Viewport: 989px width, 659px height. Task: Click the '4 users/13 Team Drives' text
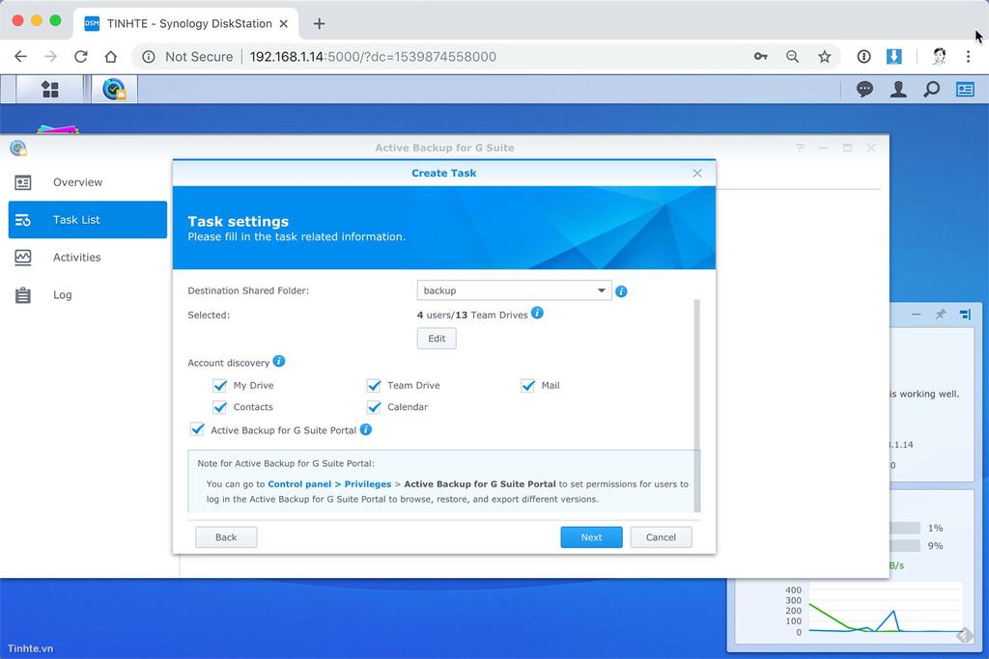pyautogui.click(x=472, y=315)
